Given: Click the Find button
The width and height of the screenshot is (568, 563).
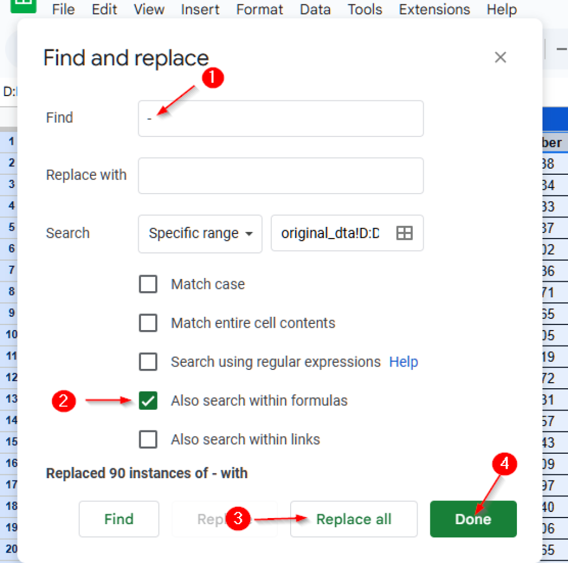Looking at the screenshot, I should tap(118, 519).
